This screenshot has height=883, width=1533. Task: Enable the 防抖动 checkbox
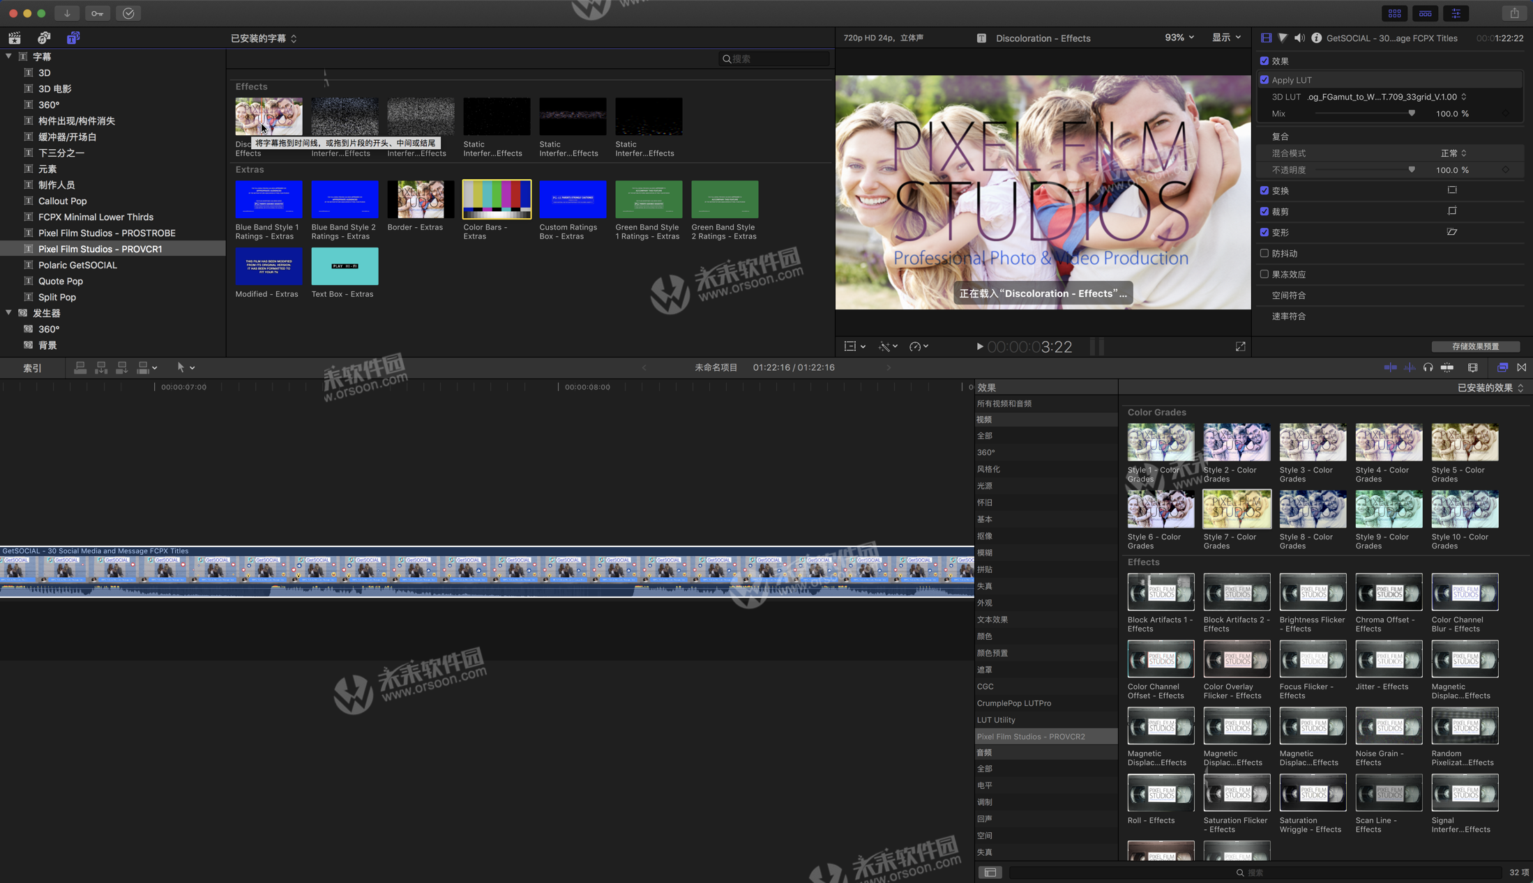pos(1264,253)
